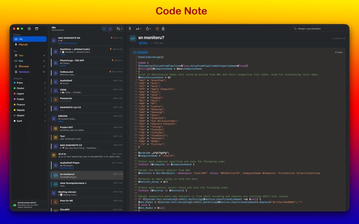359x224 pixels.
Task: Open the sort order dropdown
Action: coord(119,29)
